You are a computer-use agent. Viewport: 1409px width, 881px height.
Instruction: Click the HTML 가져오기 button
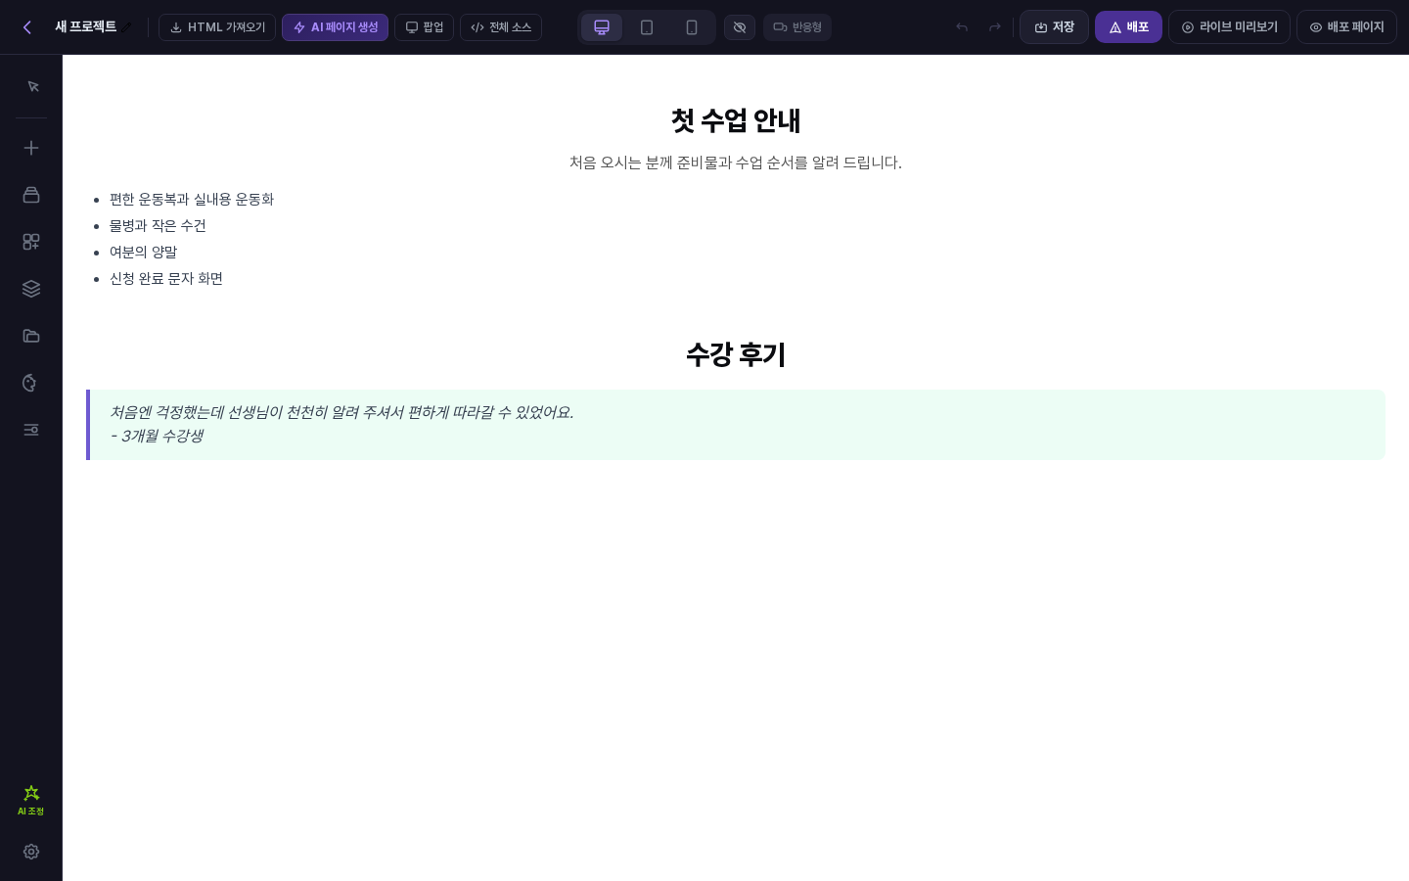217,27
